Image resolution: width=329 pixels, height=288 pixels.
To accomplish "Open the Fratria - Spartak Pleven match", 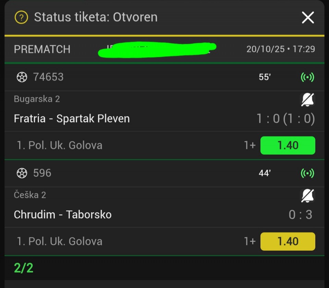I will 72,119.
